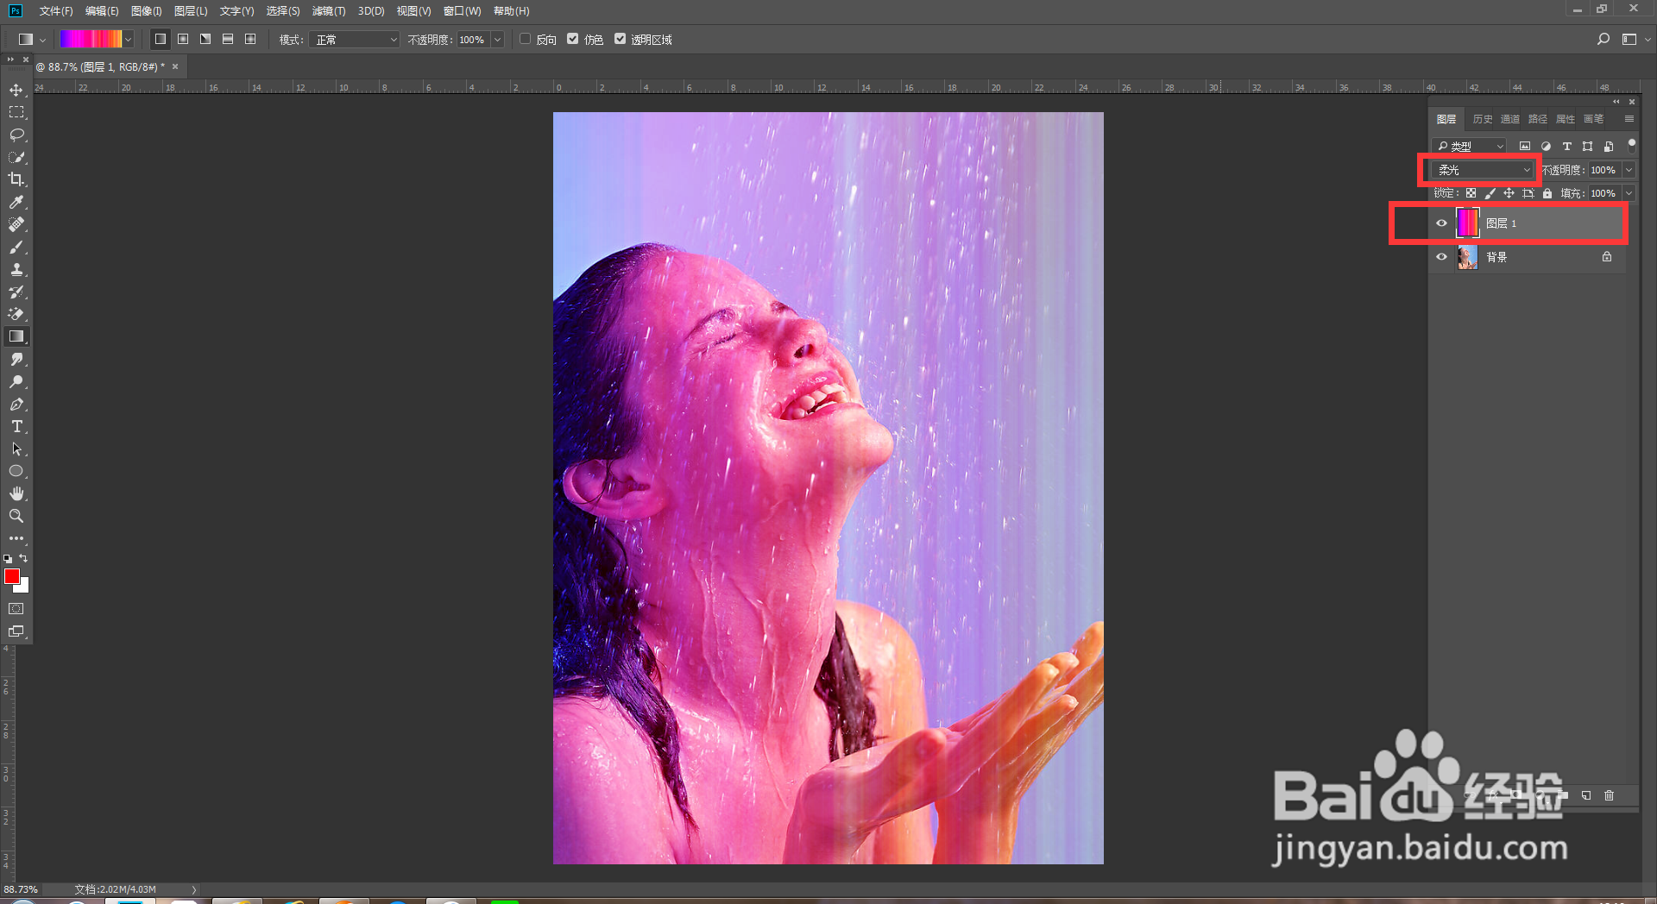Switch to the 历史 history tab

tap(1483, 119)
